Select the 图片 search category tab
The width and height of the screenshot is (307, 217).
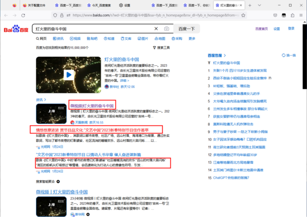pyautogui.click(x=143, y=38)
